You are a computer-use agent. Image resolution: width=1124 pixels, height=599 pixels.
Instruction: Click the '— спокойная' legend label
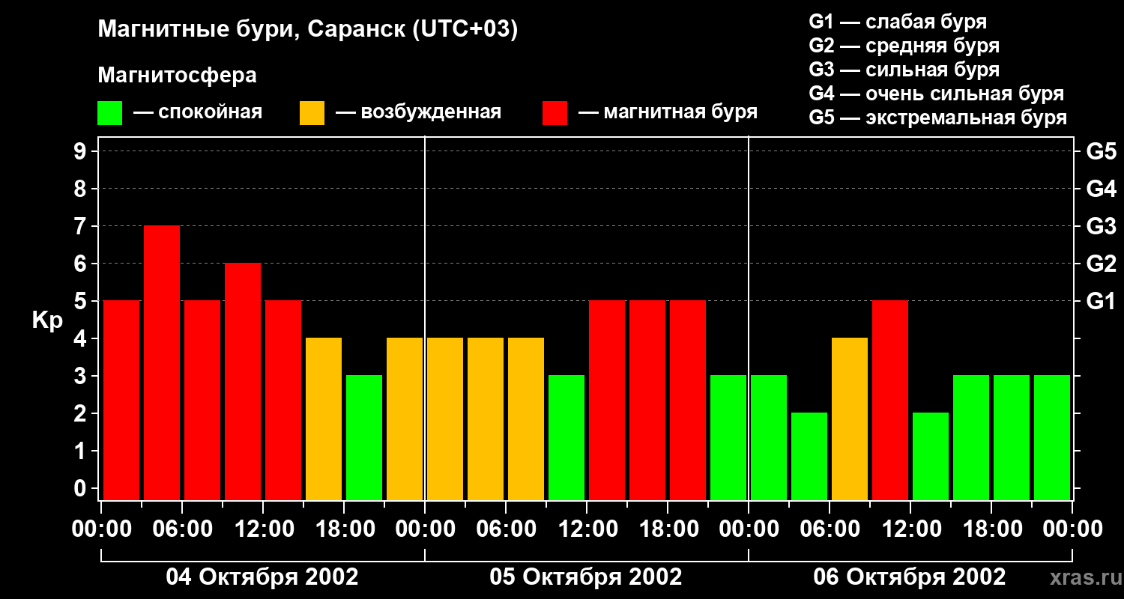tap(198, 112)
